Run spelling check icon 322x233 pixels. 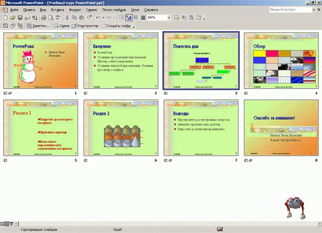tap(58, 18)
